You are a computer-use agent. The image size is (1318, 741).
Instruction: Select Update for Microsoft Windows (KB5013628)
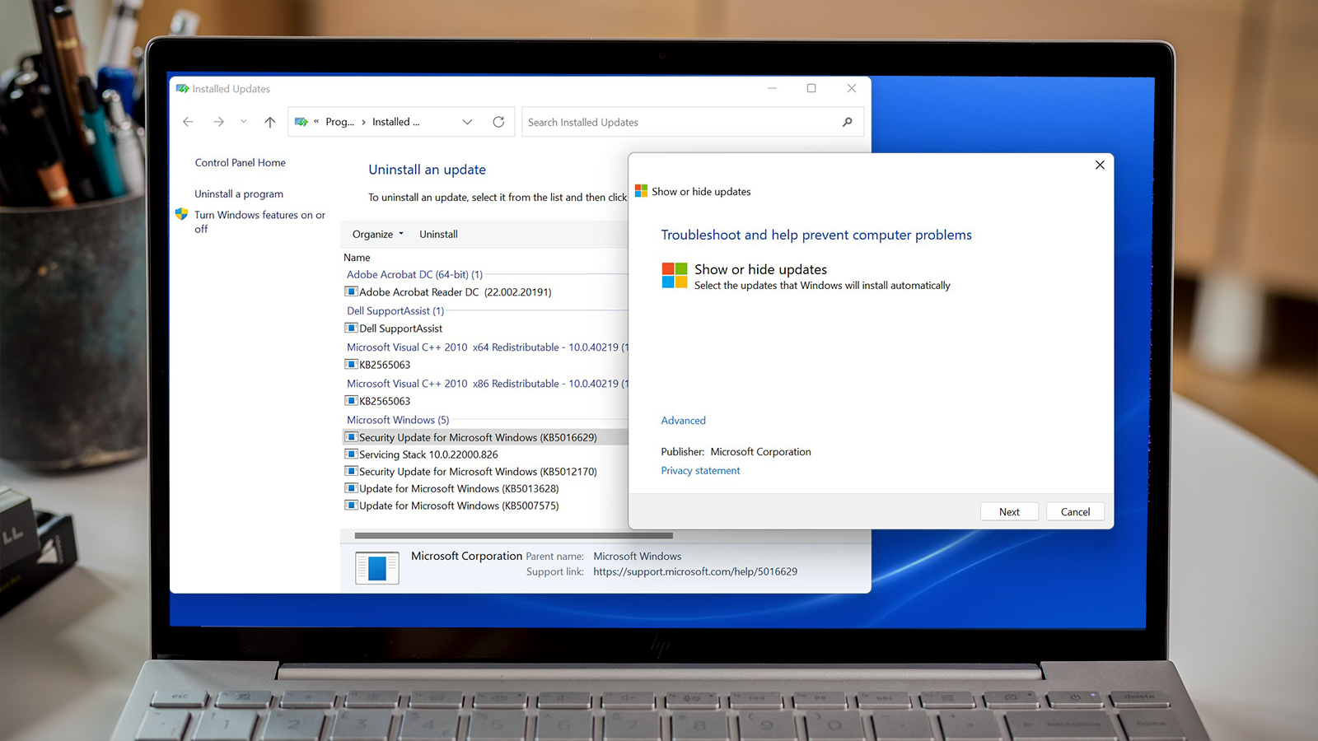coord(459,489)
